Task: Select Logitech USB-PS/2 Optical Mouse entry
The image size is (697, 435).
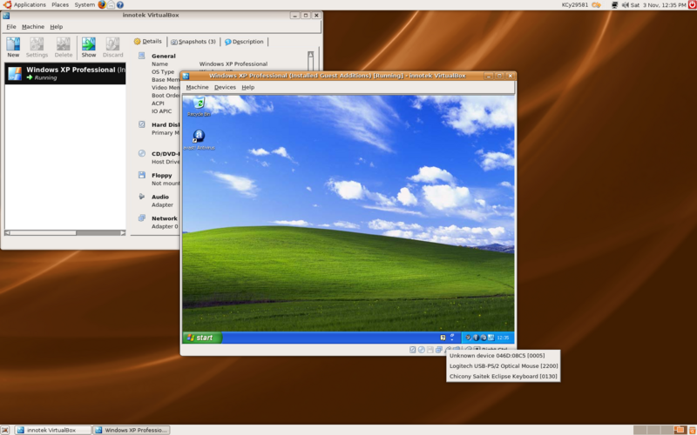Action: coord(503,365)
